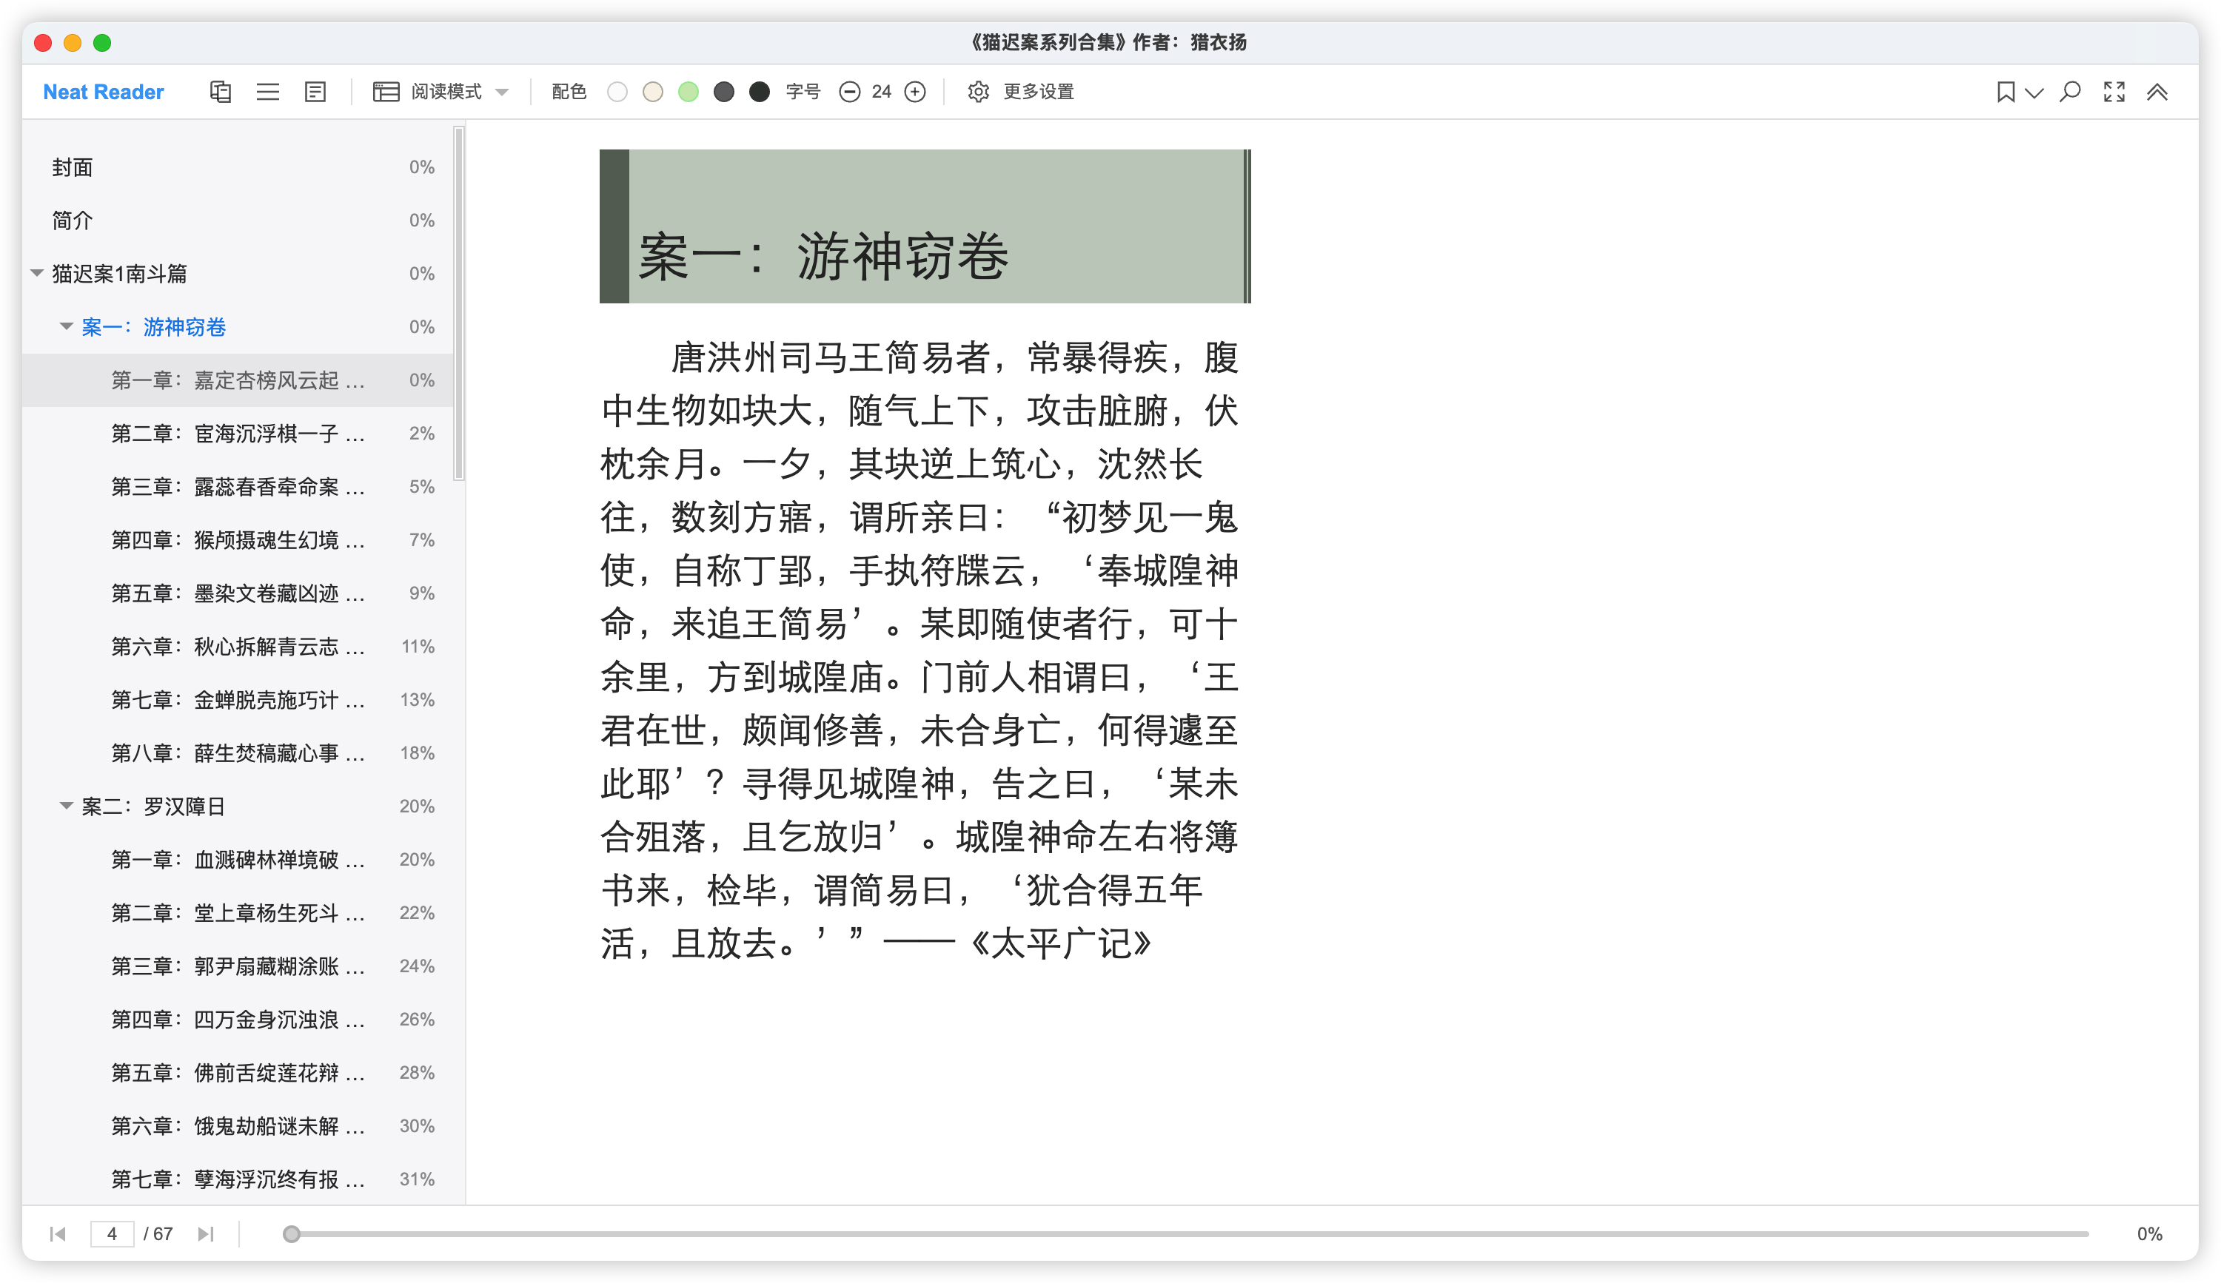This screenshot has width=2221, height=1283.
Task: Toggle the table of contents list icon
Action: point(268,92)
